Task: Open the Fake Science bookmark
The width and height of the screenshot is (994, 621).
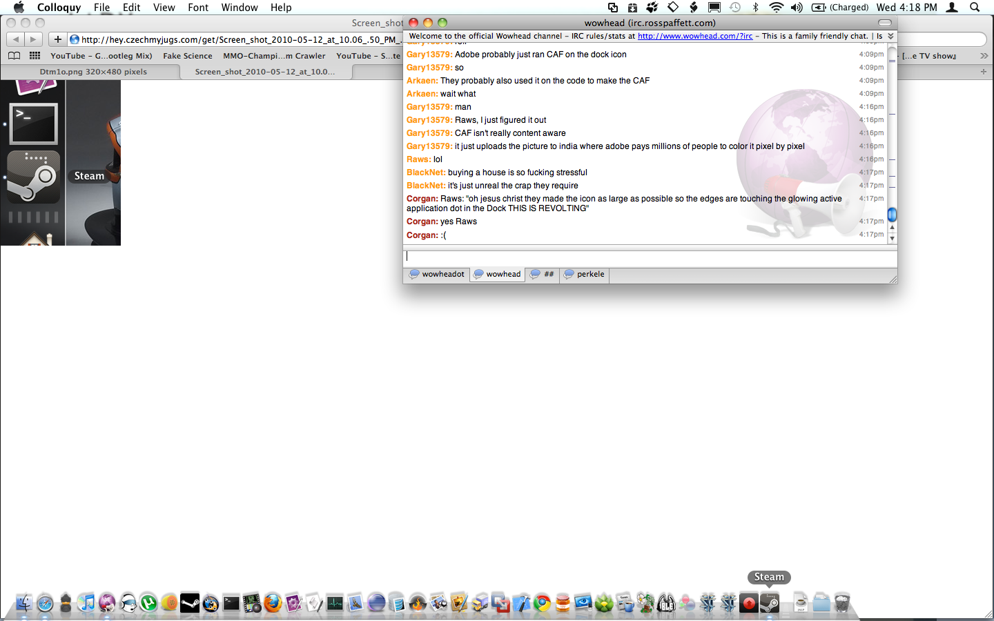Action: 187,56
